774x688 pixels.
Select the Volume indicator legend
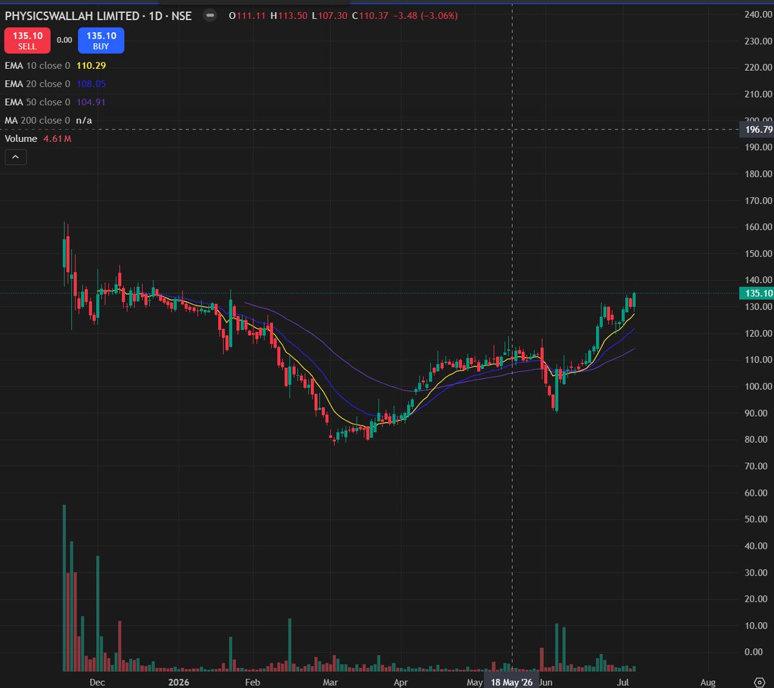point(21,139)
